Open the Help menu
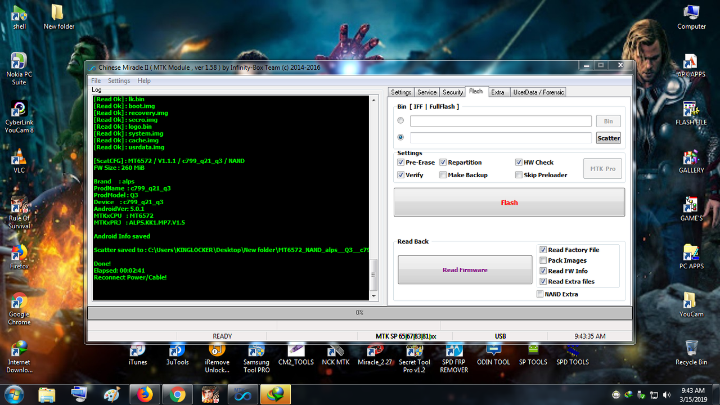 144,80
